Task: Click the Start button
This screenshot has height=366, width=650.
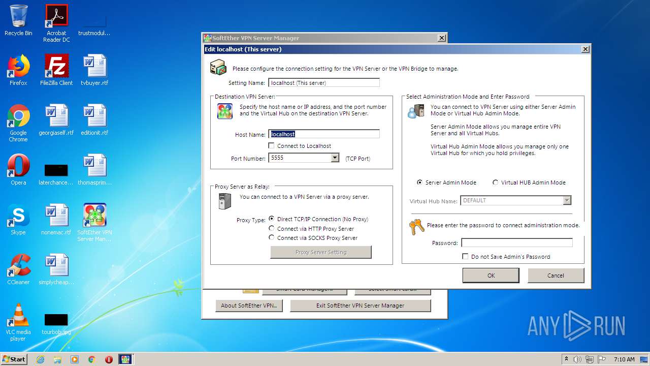Action: click(x=14, y=359)
